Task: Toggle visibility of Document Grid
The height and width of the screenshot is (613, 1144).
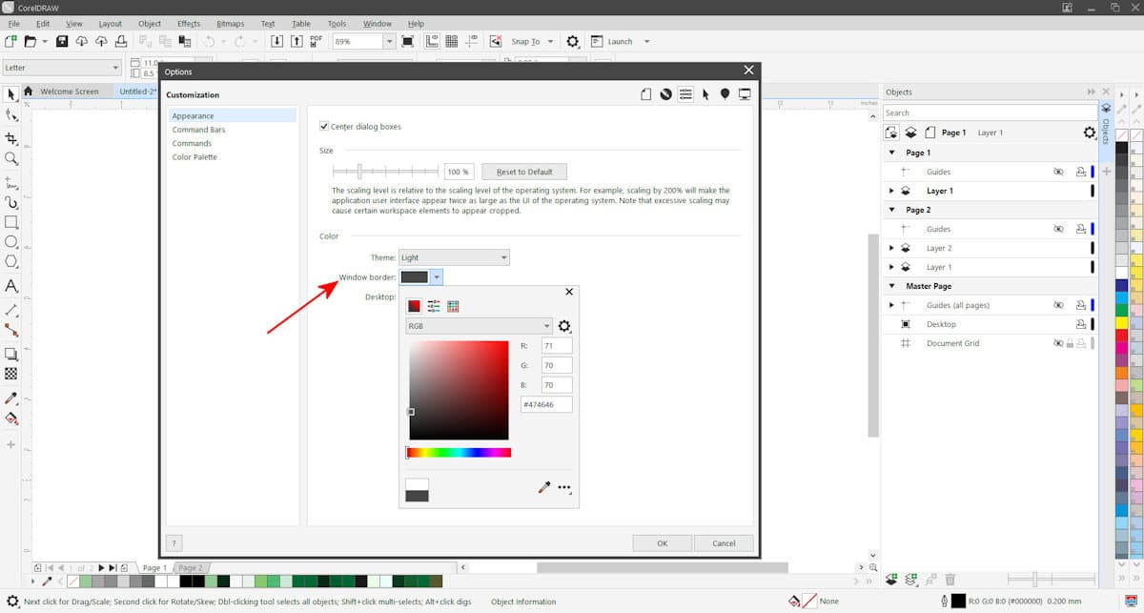Action: click(x=1058, y=343)
